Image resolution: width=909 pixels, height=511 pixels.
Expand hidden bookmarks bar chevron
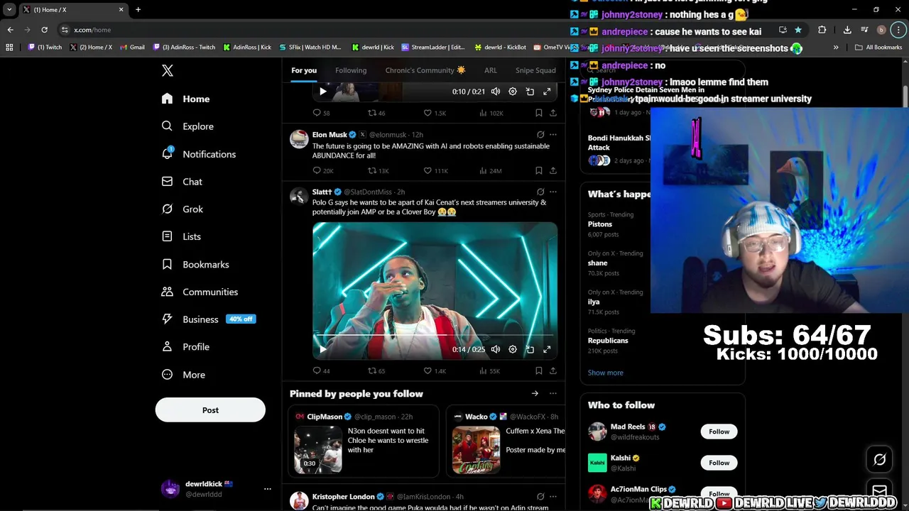click(836, 48)
